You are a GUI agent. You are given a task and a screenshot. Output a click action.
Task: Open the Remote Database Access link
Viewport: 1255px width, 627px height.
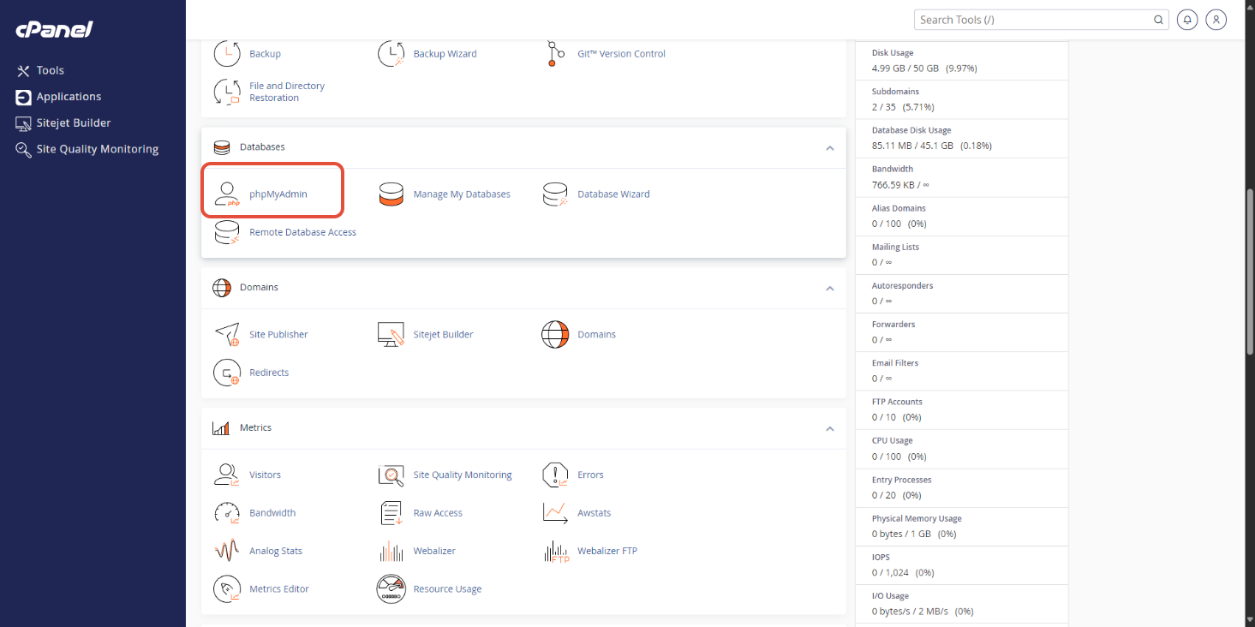coord(302,232)
